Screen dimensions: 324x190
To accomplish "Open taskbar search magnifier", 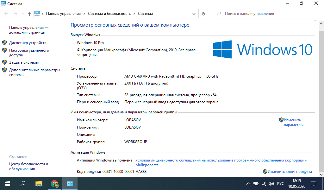I will 23,184.
